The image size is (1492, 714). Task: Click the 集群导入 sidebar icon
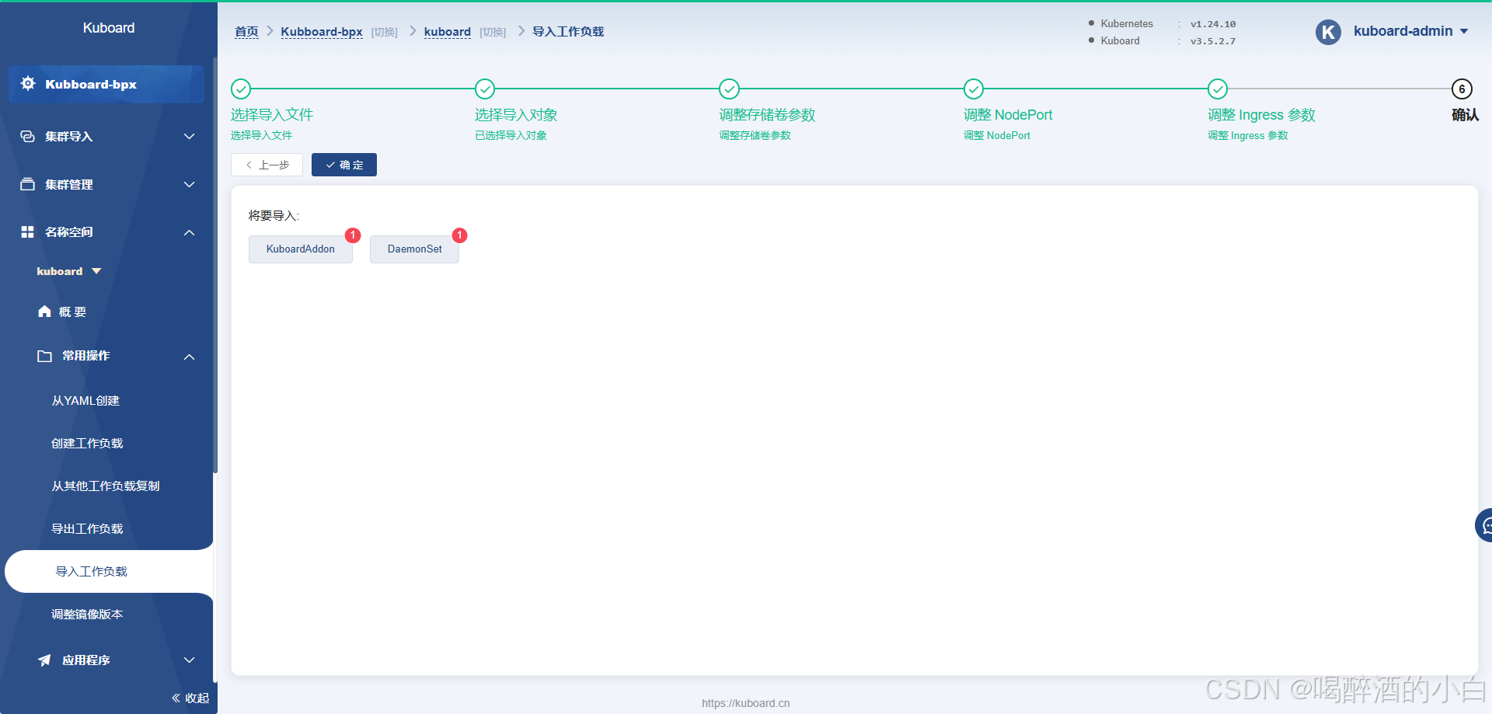click(28, 137)
